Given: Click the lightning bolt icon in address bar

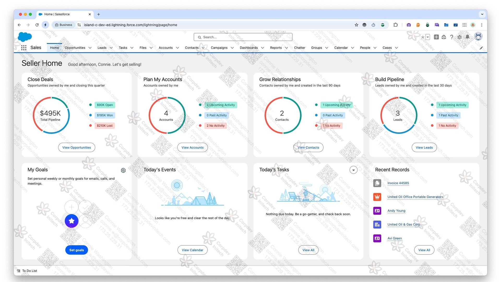Looking at the screenshot, I should click(x=45, y=25).
